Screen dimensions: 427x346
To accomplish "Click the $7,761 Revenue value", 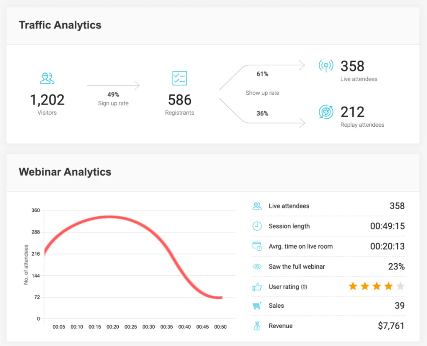I will (x=391, y=326).
